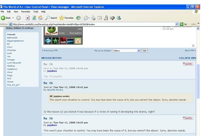Viewport: 201px width, 136px height.
Task: Open the Edit menu
Action: click(x=9, y=12)
